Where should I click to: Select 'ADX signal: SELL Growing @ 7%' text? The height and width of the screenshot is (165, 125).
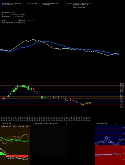(x=14, y=22)
